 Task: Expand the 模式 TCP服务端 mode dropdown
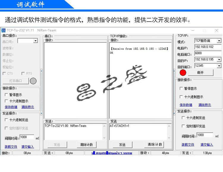[219, 41]
